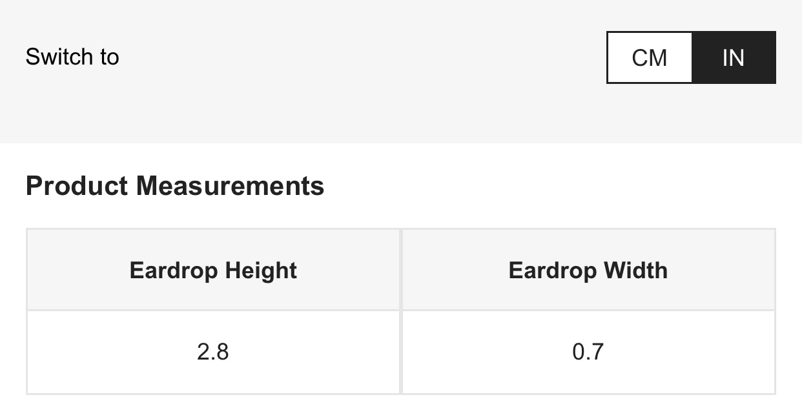
Task: Tap the "Eardrop Height" header text
Action: click(x=213, y=270)
